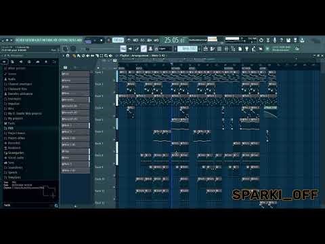Click the mixer-faders icon in second toolbar row
This screenshot has height=244, width=325.
click(226, 49)
